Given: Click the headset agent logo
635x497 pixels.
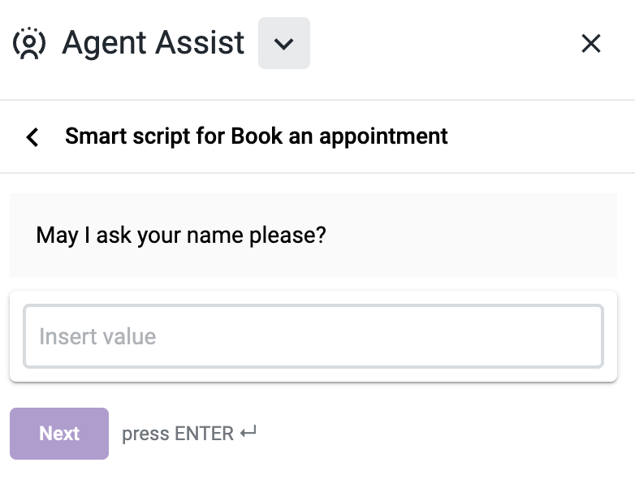Looking at the screenshot, I should [29, 43].
